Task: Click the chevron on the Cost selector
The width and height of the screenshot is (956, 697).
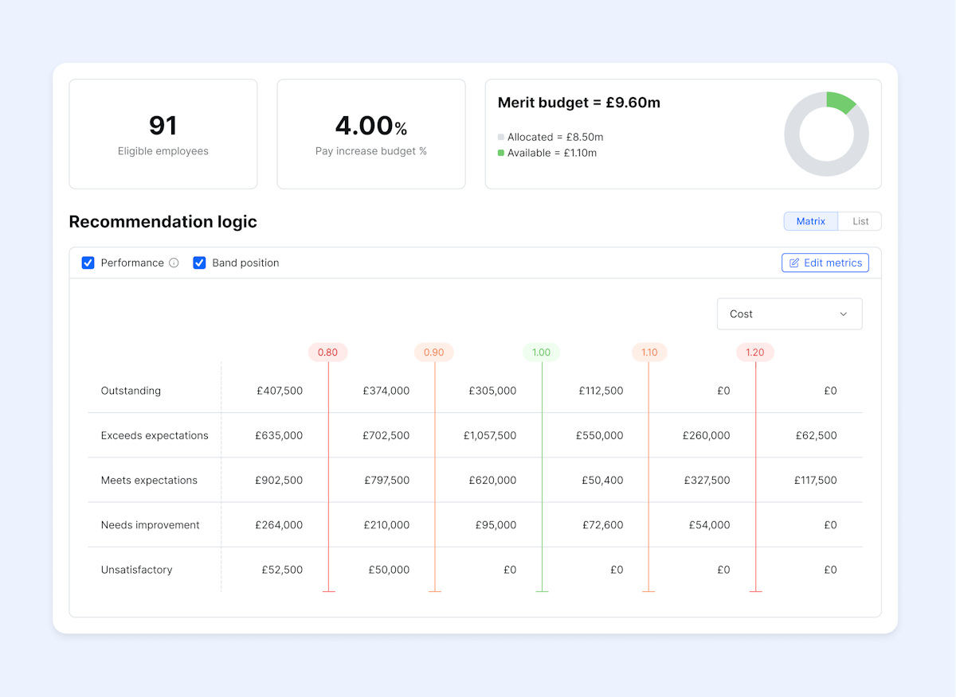Action: [843, 313]
